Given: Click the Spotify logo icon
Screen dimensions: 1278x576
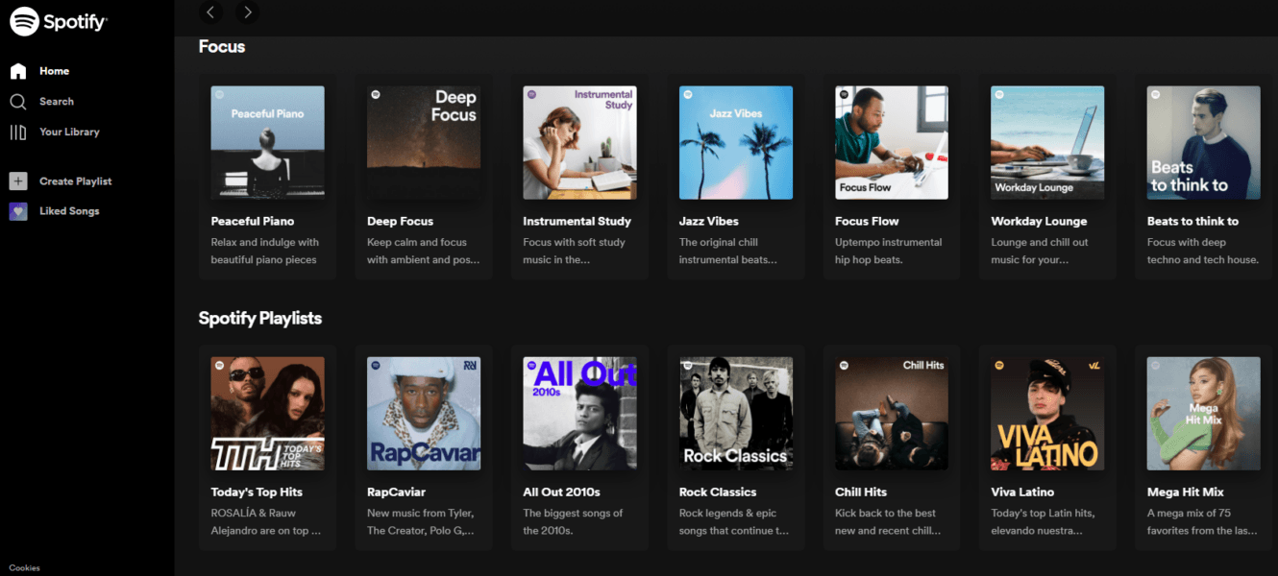Looking at the screenshot, I should point(23,21).
